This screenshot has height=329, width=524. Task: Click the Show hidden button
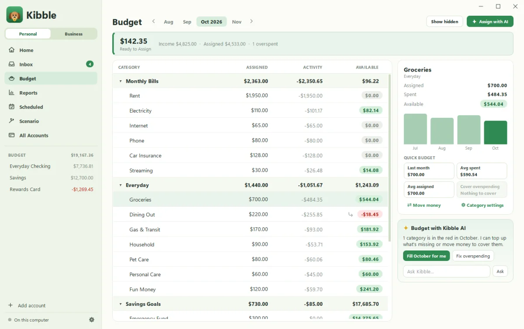445,21
